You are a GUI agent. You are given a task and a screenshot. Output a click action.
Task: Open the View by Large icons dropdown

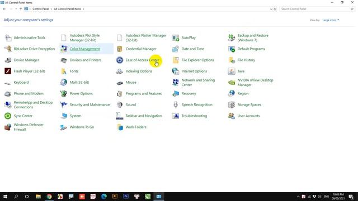click(x=331, y=20)
